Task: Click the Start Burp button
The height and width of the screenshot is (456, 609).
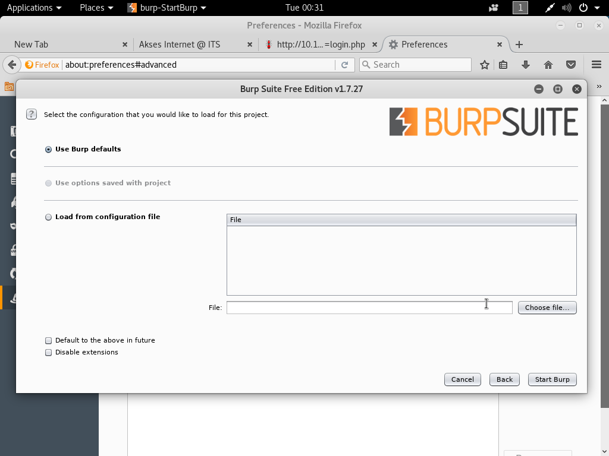Action: tap(552, 379)
